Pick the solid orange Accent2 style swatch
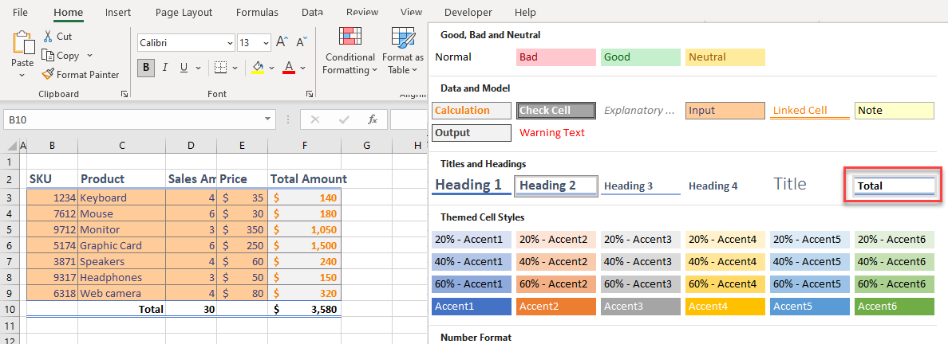948x344 pixels. (x=556, y=306)
